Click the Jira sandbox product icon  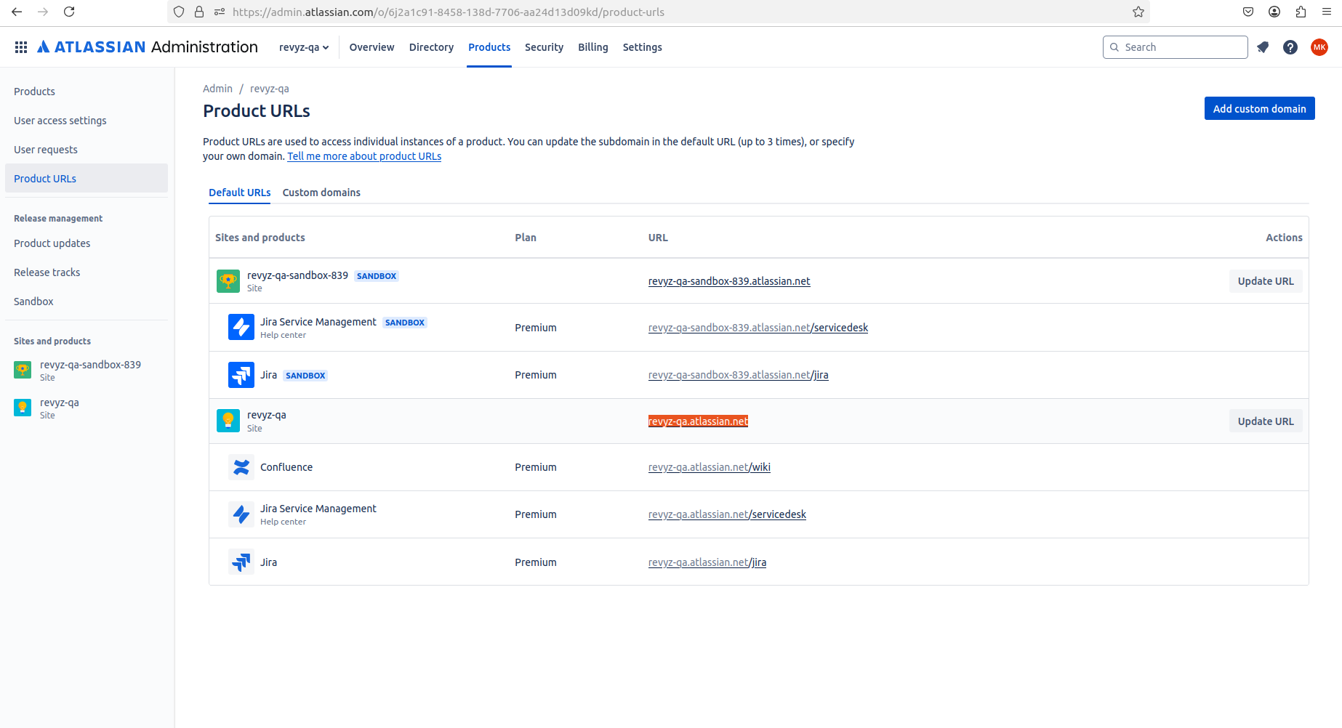241,375
